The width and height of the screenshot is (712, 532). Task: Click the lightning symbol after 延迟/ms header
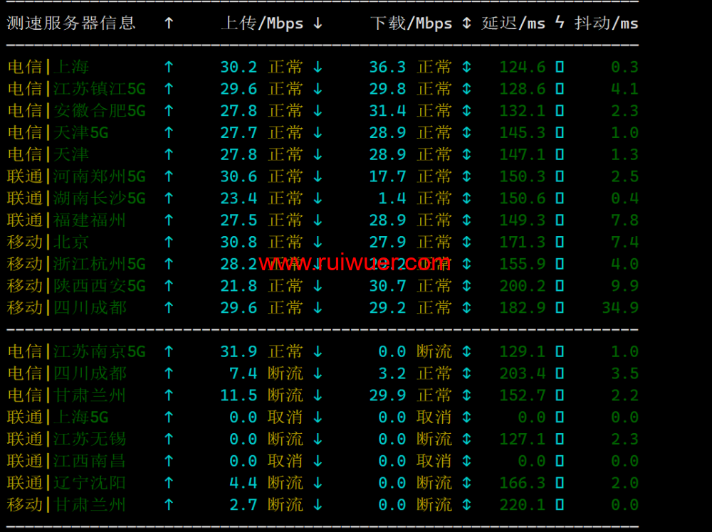click(560, 23)
